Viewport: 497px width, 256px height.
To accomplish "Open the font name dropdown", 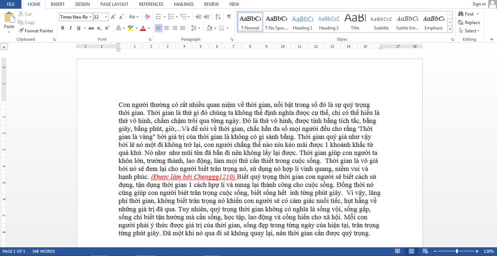I will (x=91, y=17).
